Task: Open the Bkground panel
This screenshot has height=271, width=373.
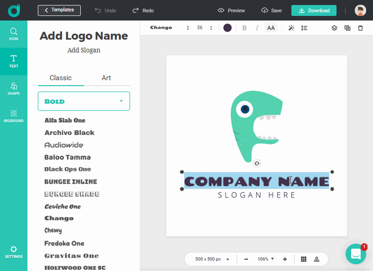Action: pyautogui.click(x=14, y=115)
